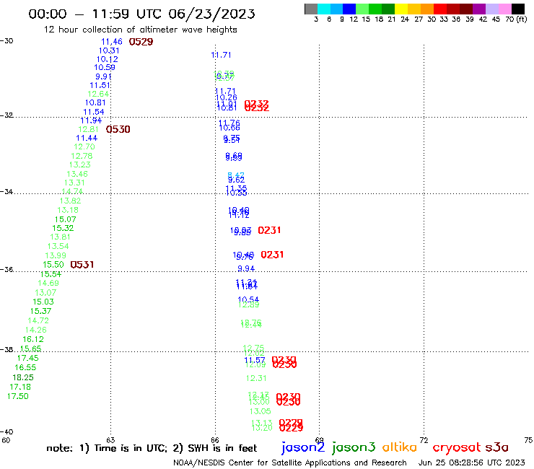Select the longitude label 63
This screenshot has width=534, height=469.
pos(110,440)
